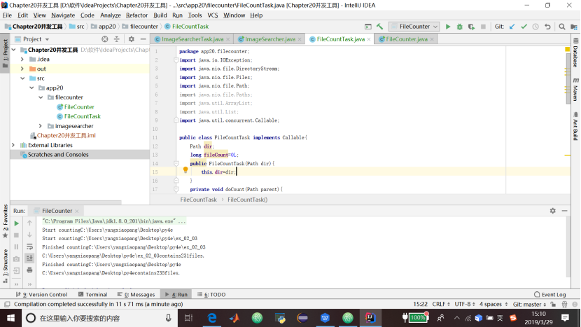Toggle the Database side tool window
Image resolution: width=581 pixels, height=327 pixels.
point(575,55)
